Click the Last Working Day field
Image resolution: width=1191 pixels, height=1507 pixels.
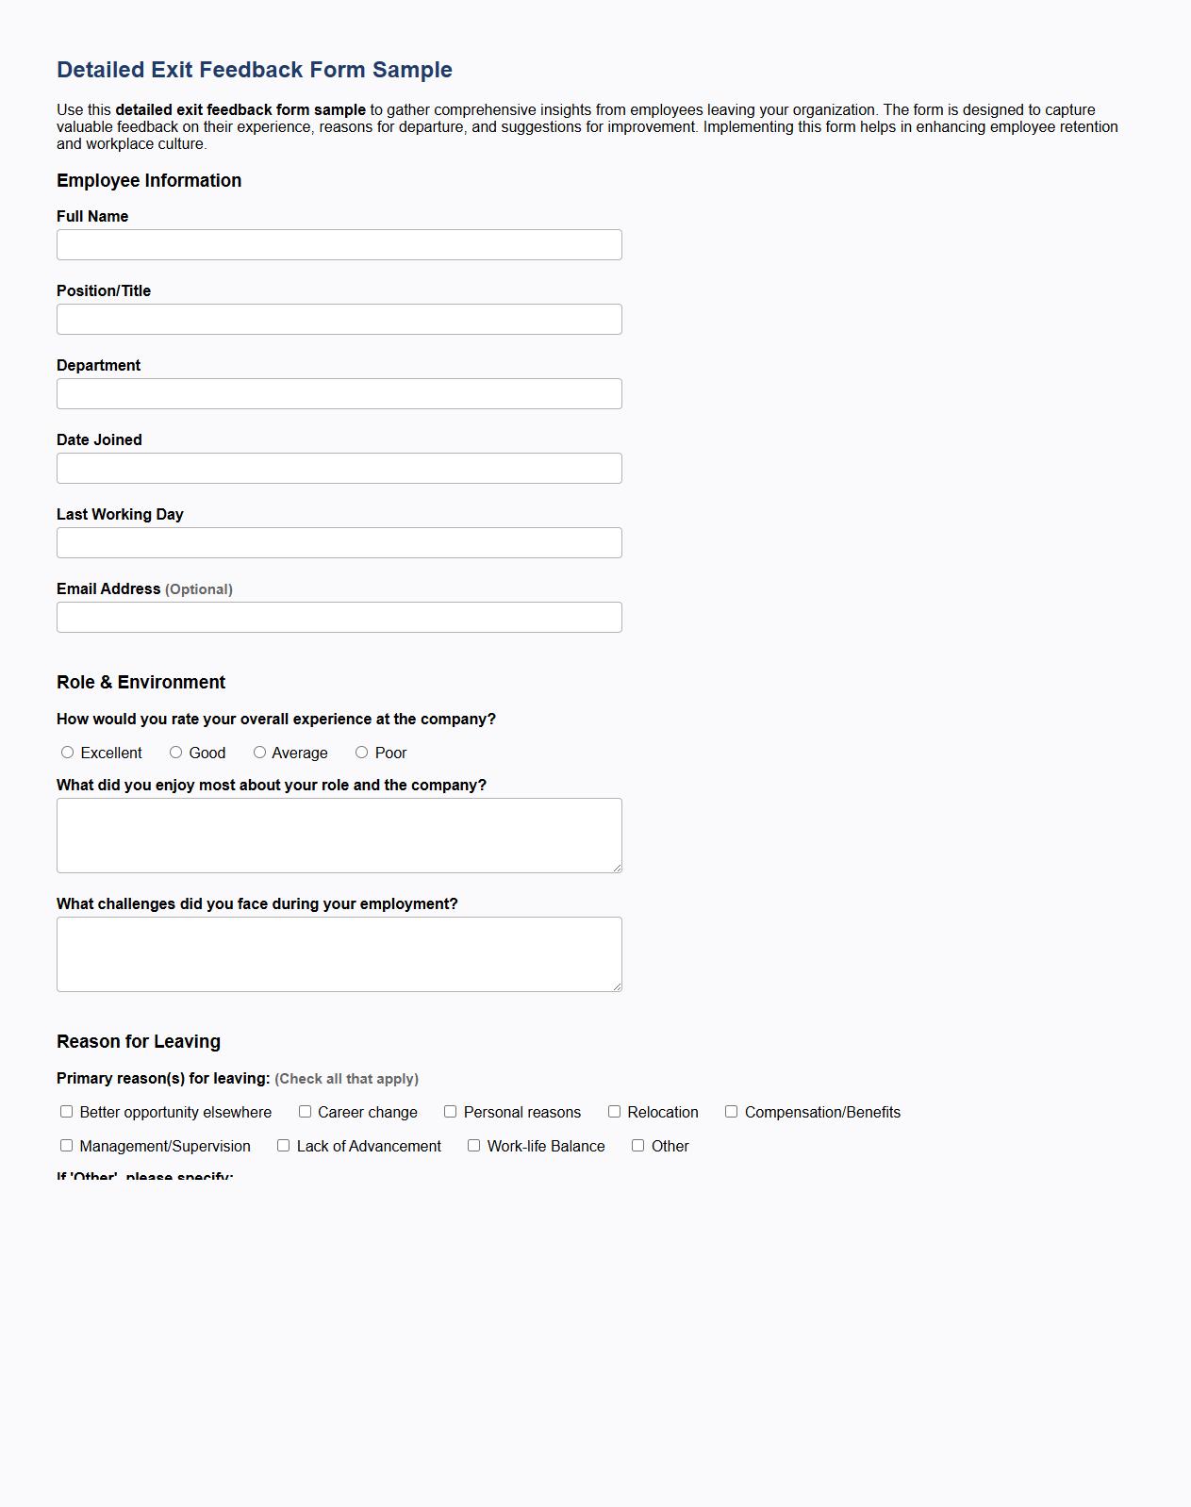tap(339, 542)
